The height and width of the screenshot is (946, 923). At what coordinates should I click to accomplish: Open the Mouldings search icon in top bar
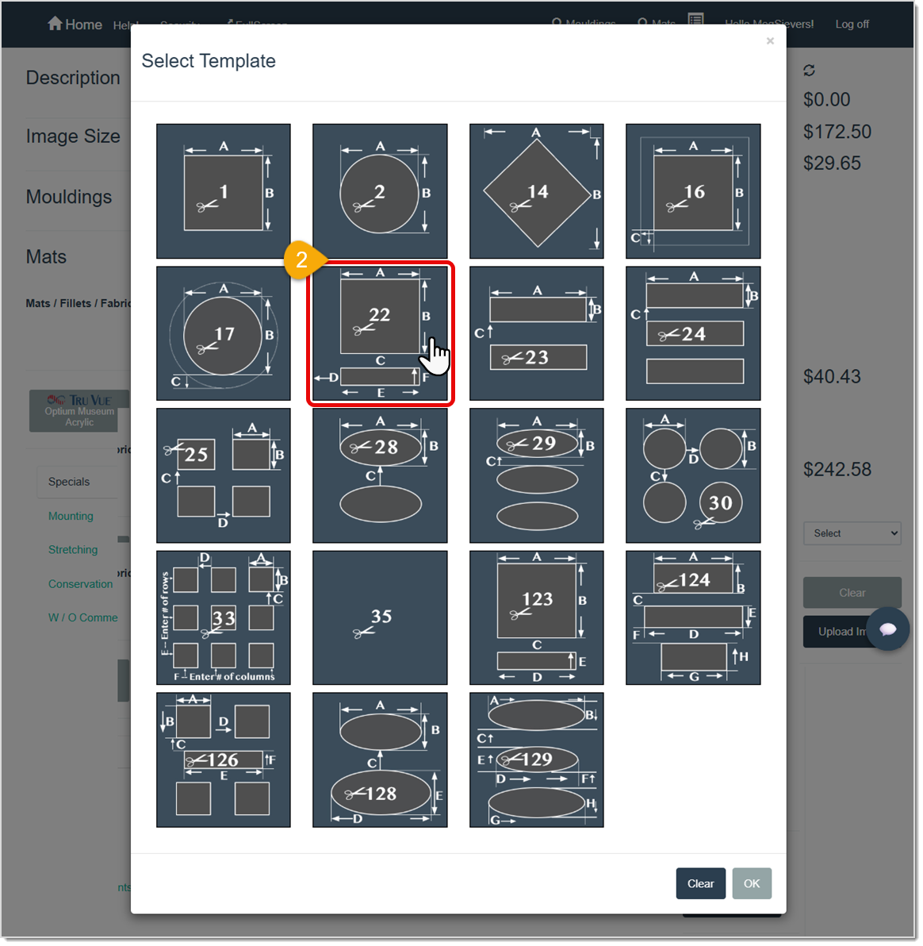(x=556, y=23)
